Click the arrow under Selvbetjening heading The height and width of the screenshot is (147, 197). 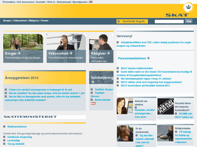pos(92,82)
